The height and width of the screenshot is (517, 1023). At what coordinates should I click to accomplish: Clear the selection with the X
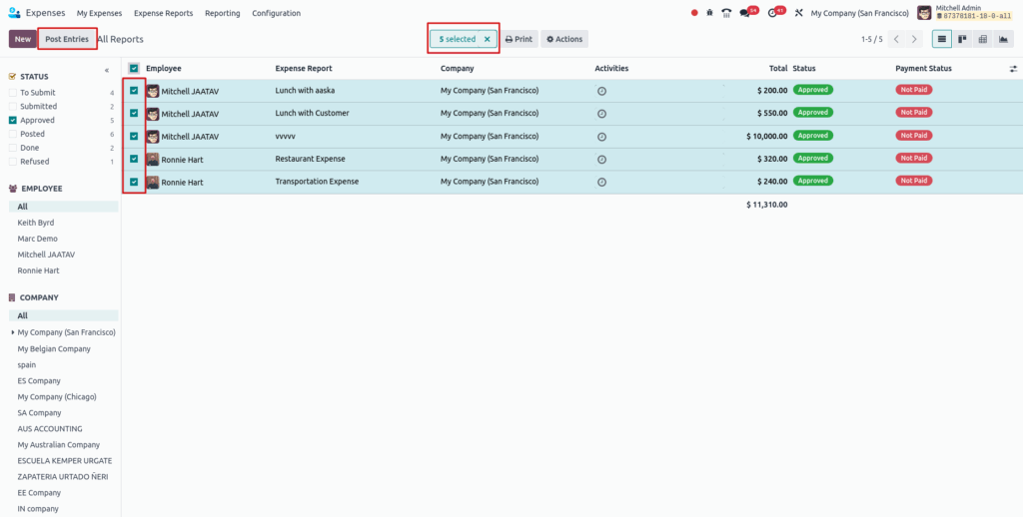click(487, 39)
